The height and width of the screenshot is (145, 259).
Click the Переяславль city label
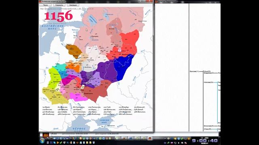88,93
